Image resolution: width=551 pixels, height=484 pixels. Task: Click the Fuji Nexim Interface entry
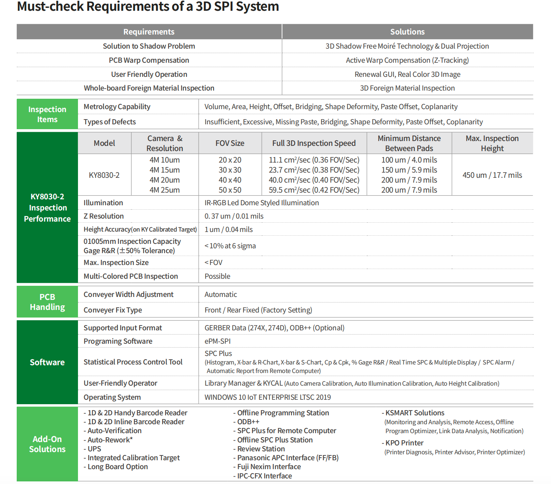tap(269, 467)
